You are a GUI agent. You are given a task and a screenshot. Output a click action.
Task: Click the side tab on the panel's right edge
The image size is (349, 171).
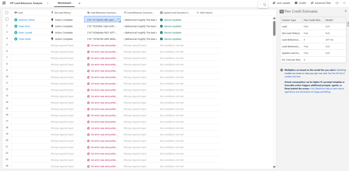tap(348, 25)
